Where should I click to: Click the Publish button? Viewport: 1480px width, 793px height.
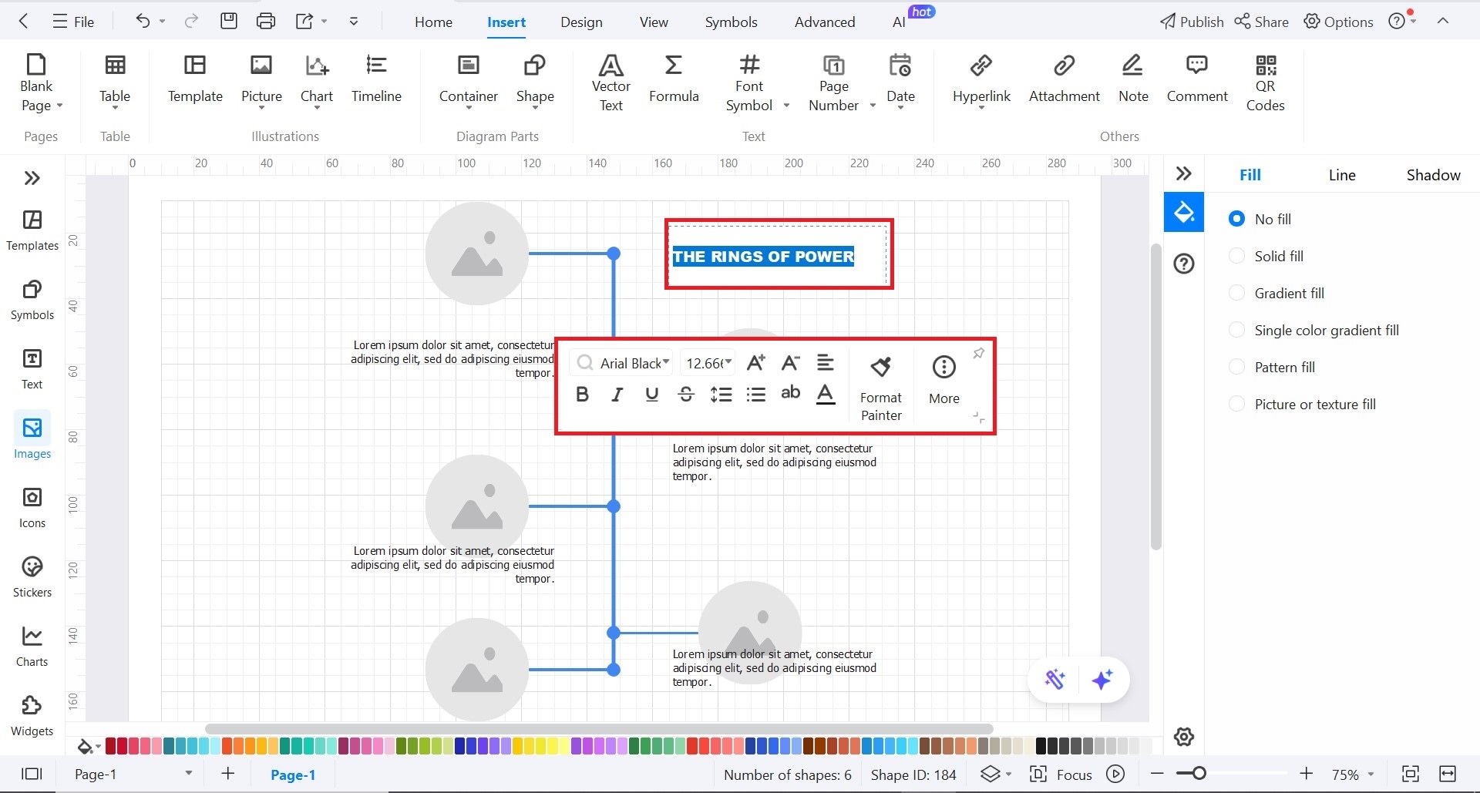pyautogui.click(x=1192, y=22)
